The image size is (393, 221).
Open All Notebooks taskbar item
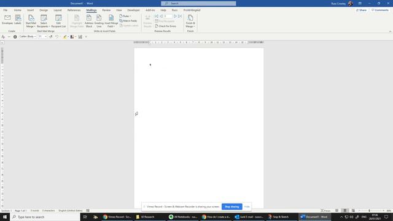coord(183,217)
